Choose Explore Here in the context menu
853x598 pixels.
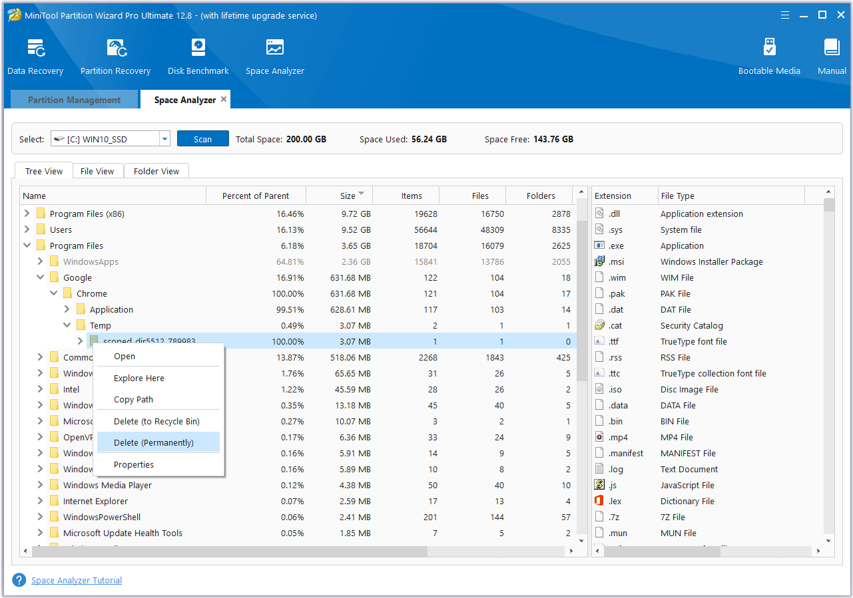click(158, 378)
